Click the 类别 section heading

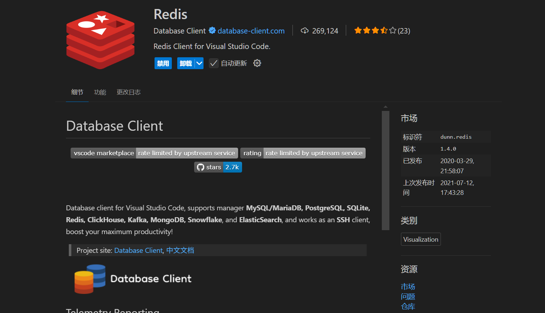click(x=409, y=220)
